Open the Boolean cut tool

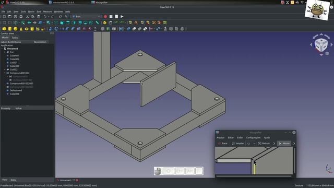(134, 29)
